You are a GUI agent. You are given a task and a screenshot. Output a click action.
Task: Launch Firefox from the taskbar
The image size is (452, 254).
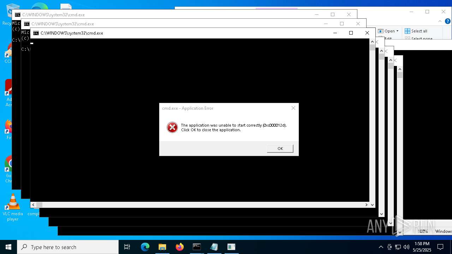click(180, 247)
